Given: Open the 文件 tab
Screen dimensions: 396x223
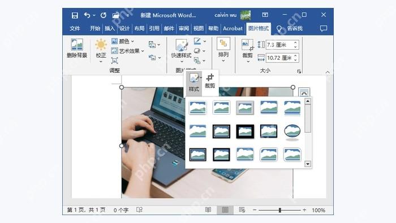Looking at the screenshot, I should (x=75, y=28).
